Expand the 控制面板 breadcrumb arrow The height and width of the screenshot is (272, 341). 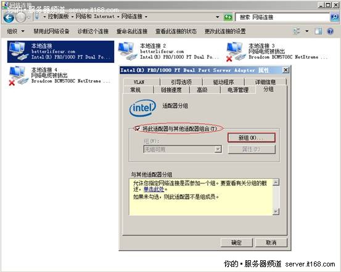point(72,17)
